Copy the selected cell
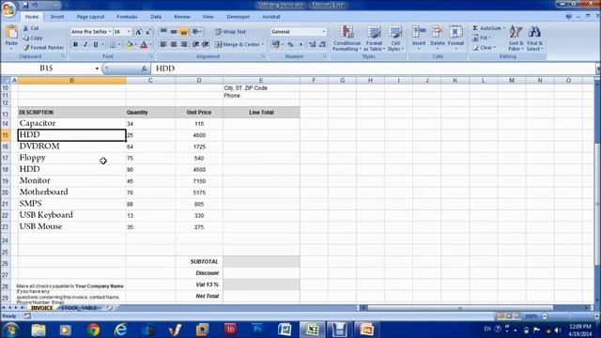The image size is (601, 338). pos(33,38)
